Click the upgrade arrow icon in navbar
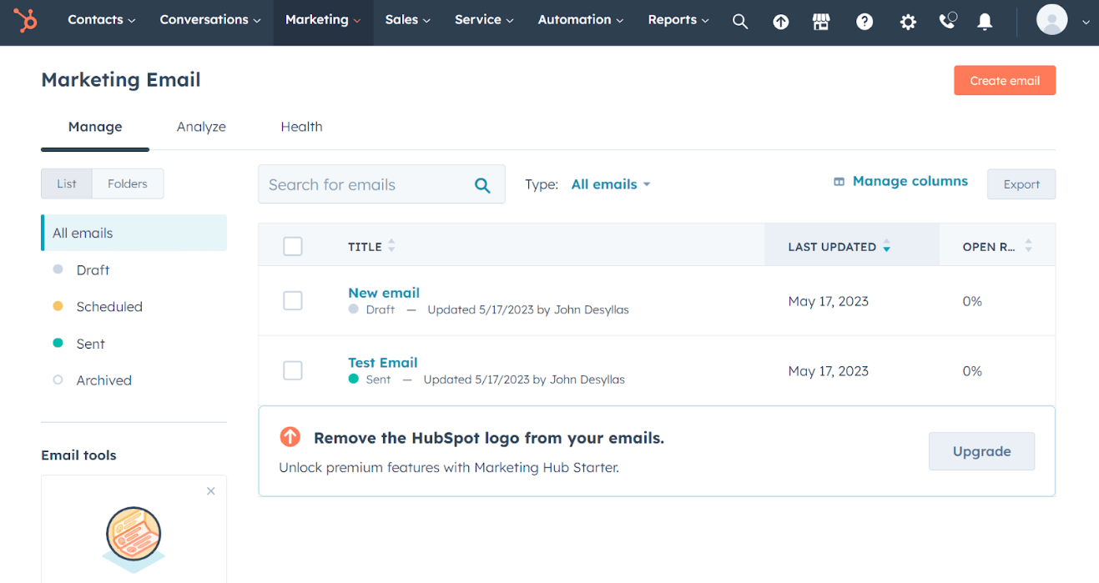Screen dimensions: 1099x583 click(780, 23)
